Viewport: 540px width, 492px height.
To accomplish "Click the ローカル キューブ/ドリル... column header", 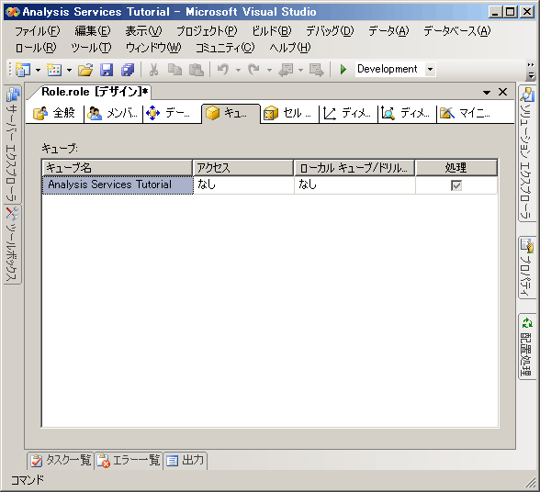I will pyautogui.click(x=354, y=168).
